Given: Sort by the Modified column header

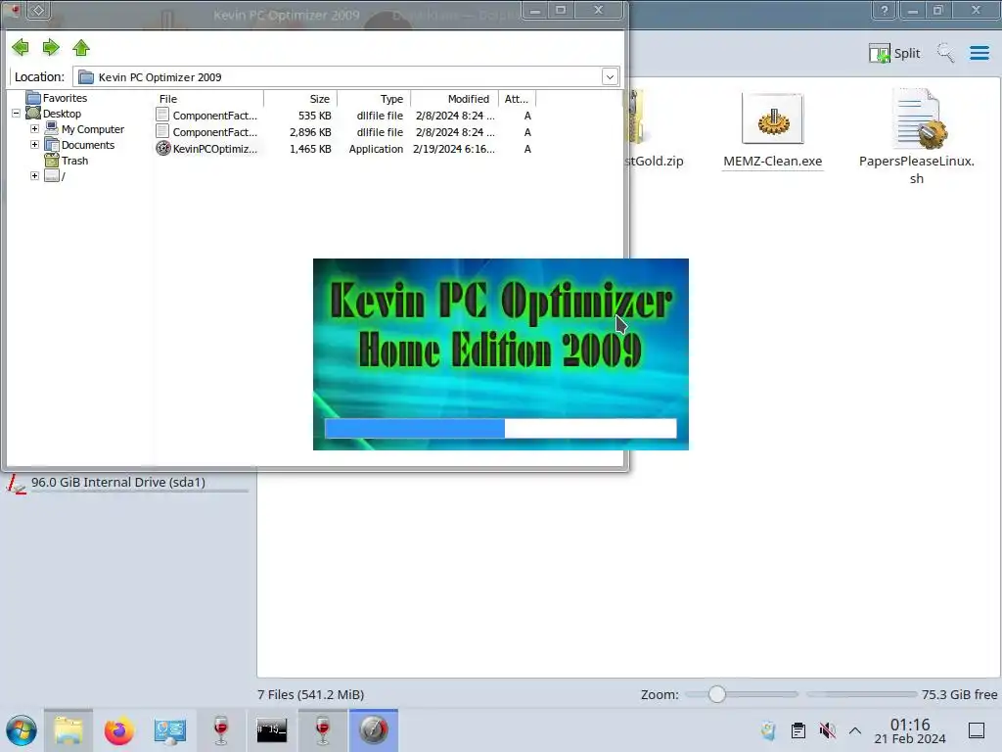Looking at the screenshot, I should [454, 99].
